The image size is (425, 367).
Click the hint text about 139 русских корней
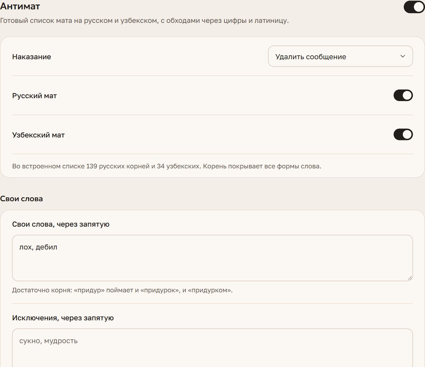(x=167, y=166)
